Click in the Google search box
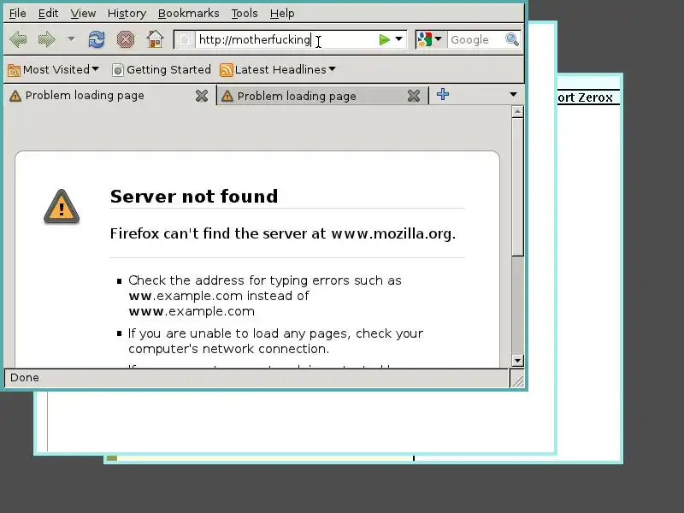The height and width of the screenshot is (513, 684). (x=475, y=39)
